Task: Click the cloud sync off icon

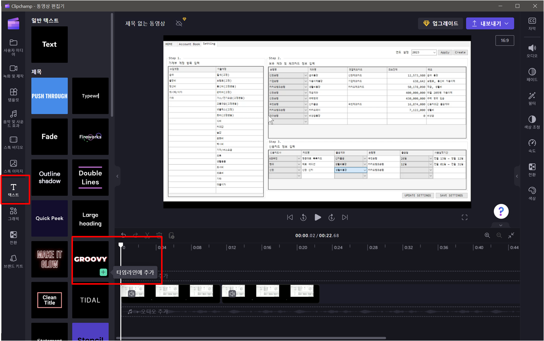Action: point(179,23)
